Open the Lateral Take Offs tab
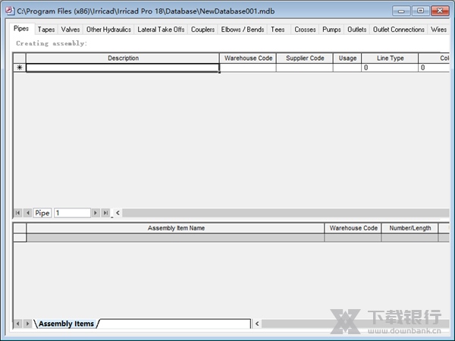 tap(161, 30)
